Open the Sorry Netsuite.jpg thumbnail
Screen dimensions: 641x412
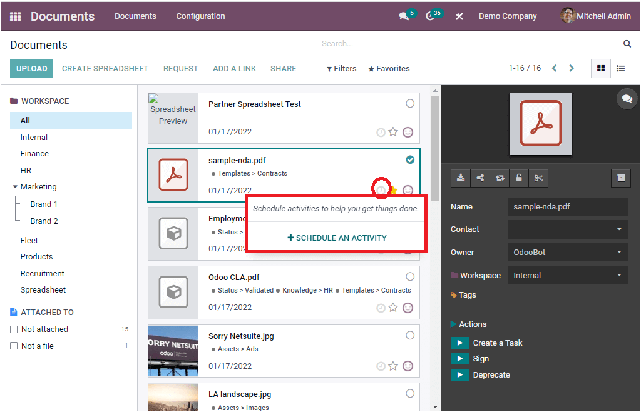click(x=173, y=351)
